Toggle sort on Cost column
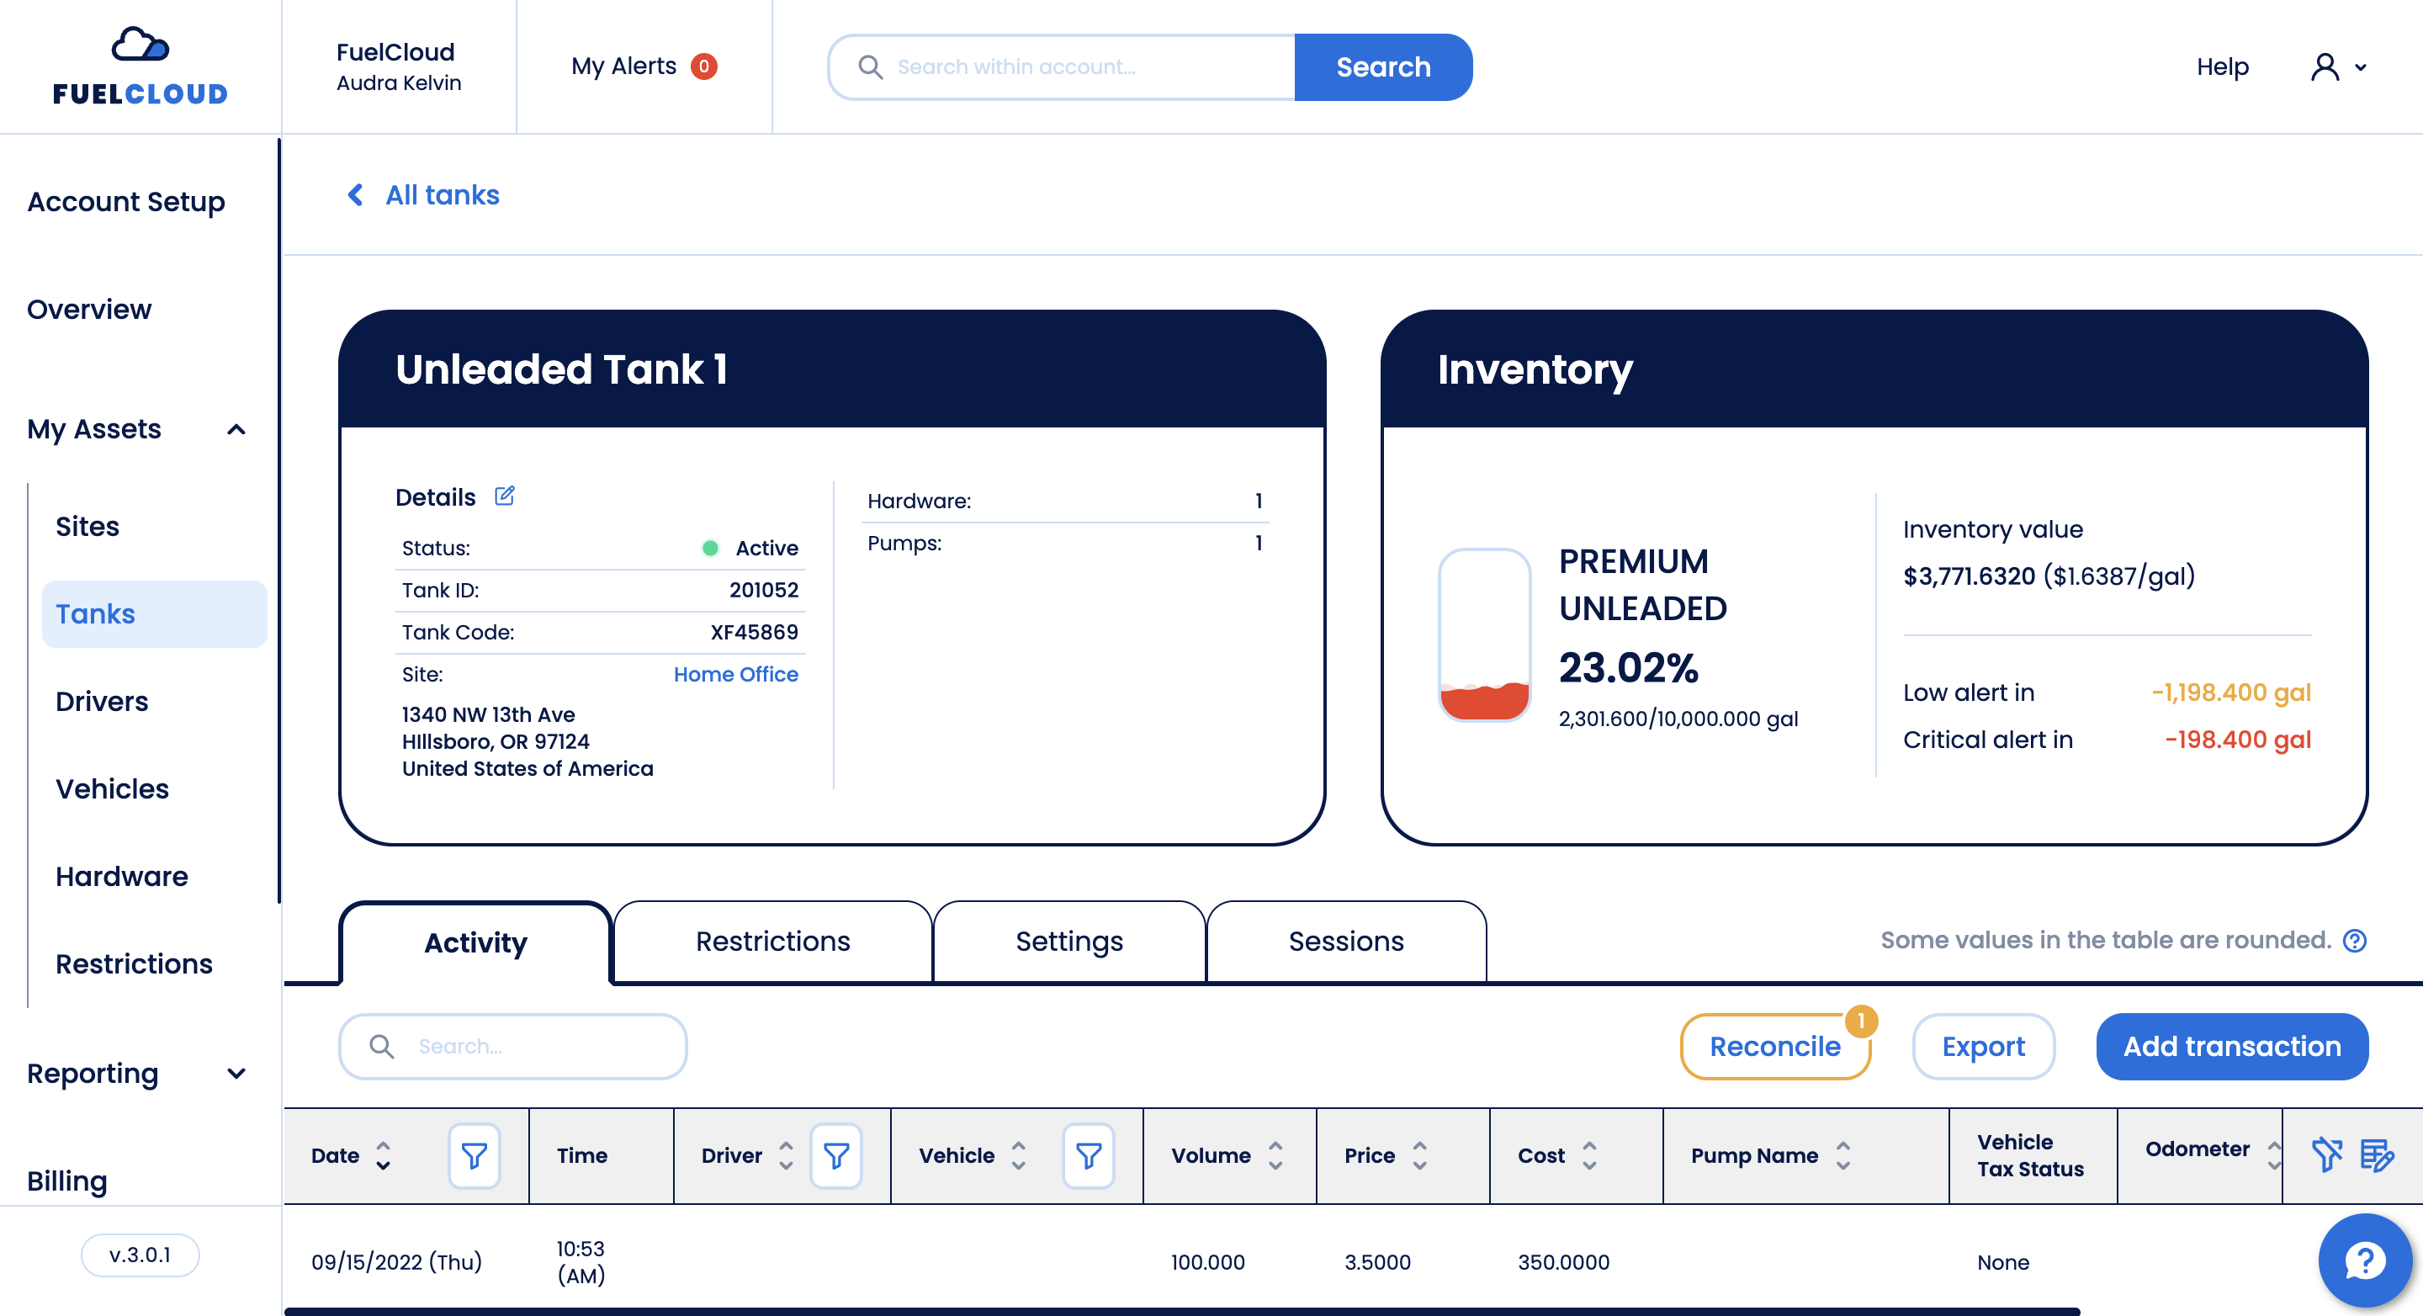 (x=1588, y=1155)
